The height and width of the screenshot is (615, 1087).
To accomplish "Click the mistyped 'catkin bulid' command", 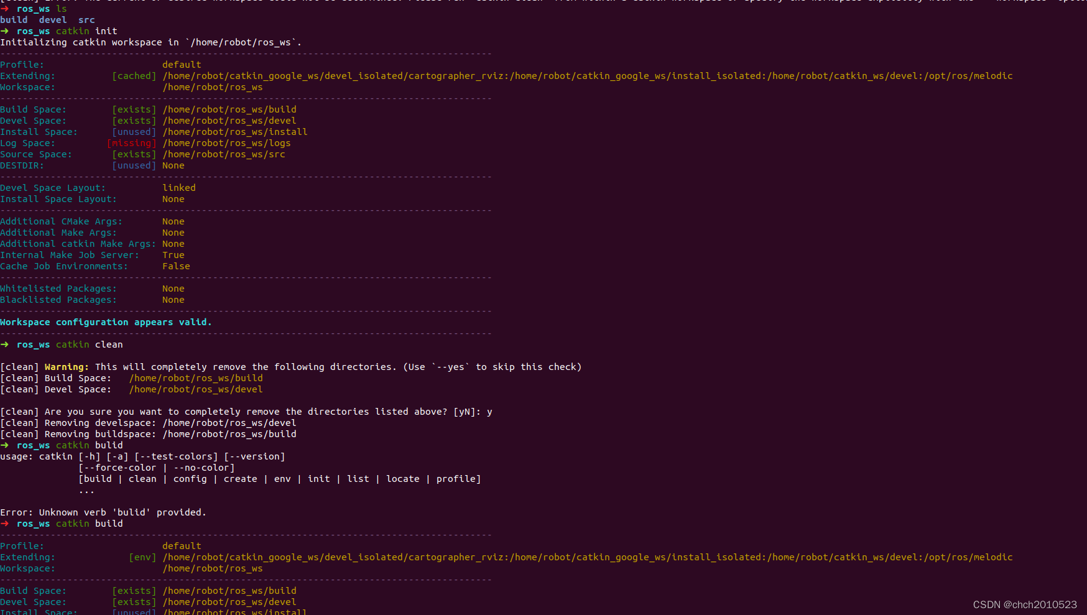I will coord(90,445).
